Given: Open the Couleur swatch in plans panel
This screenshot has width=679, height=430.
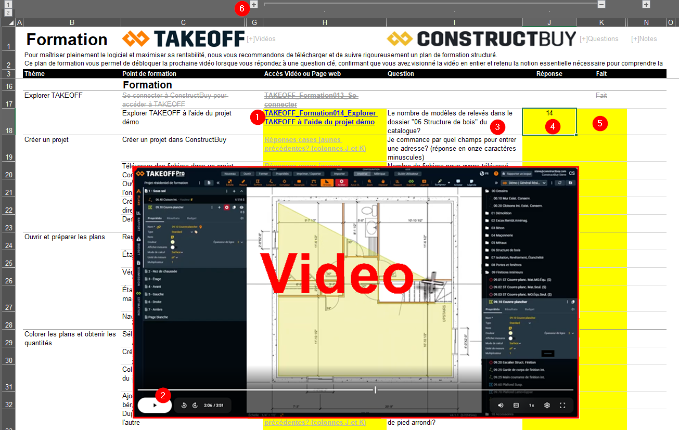Looking at the screenshot, I should [x=173, y=242].
